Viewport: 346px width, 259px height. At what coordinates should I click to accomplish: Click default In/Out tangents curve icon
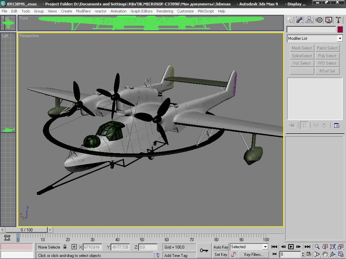(x=234, y=255)
